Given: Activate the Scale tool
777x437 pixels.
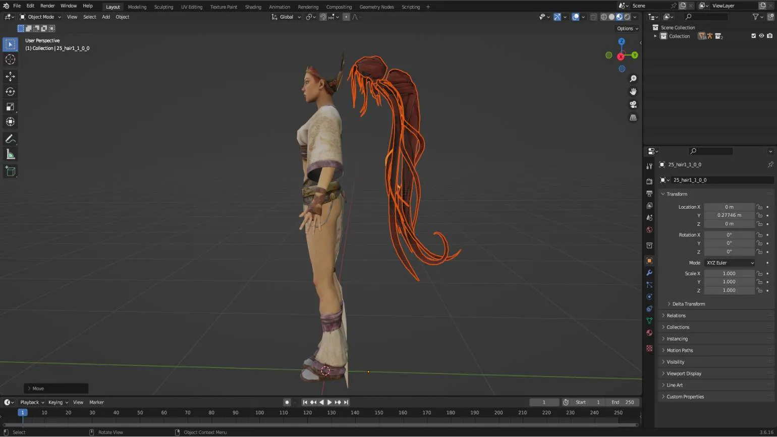Looking at the screenshot, I should click(x=10, y=107).
